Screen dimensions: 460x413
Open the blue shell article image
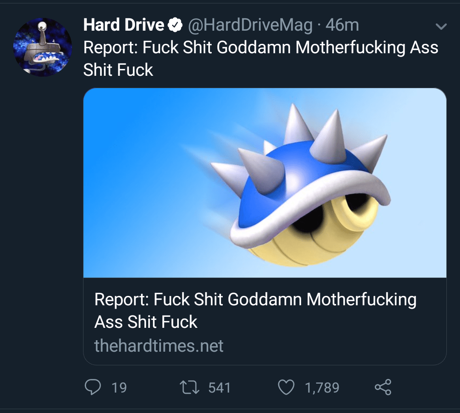[x=265, y=183]
